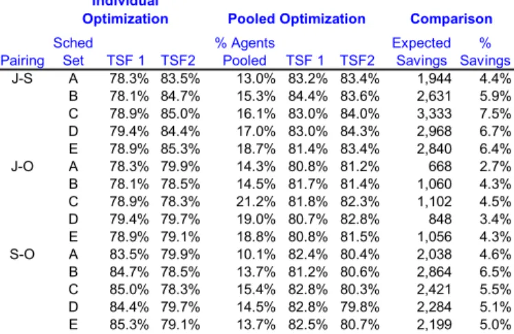Select the 10.1% agents pooled cell

(x=256, y=254)
